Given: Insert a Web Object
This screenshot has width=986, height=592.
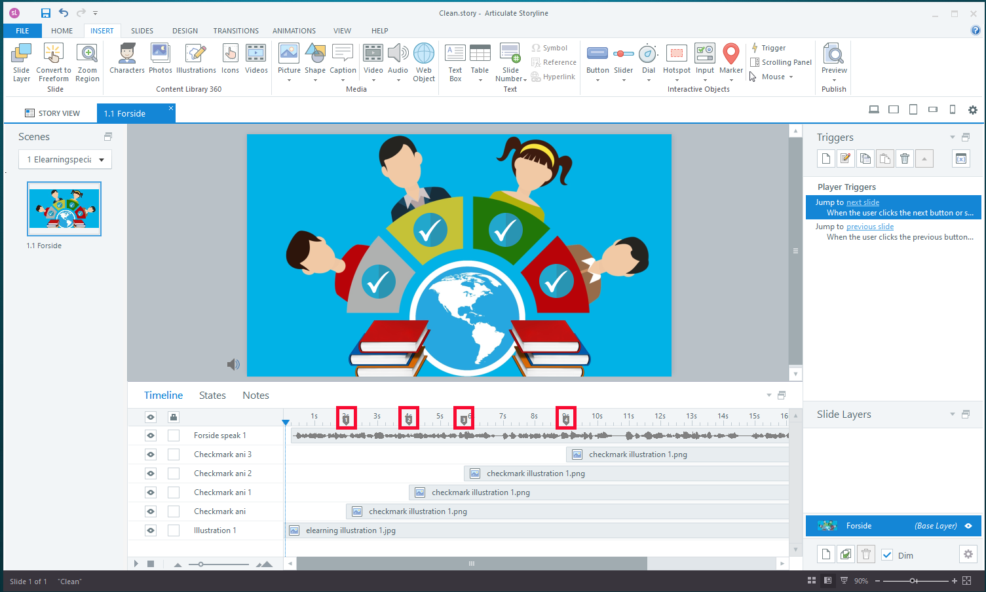Looking at the screenshot, I should coord(424,58).
